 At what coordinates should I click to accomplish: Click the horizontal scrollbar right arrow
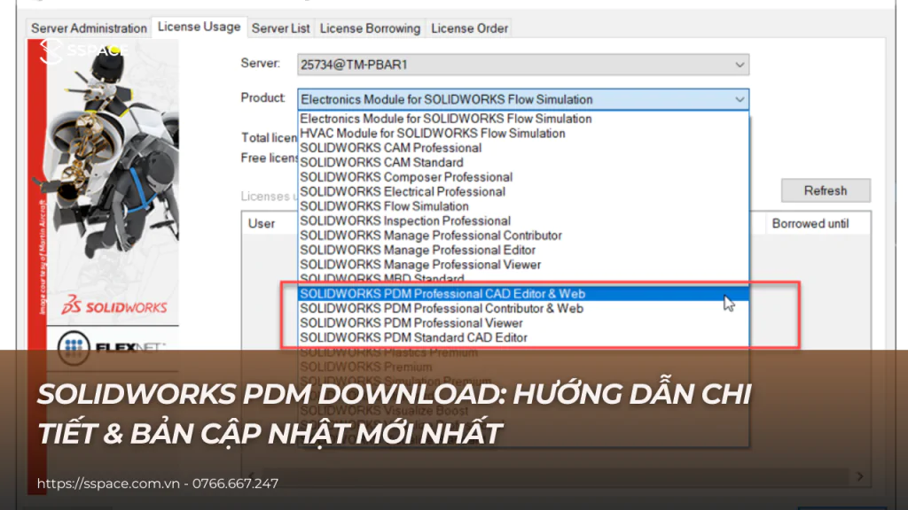point(860,476)
